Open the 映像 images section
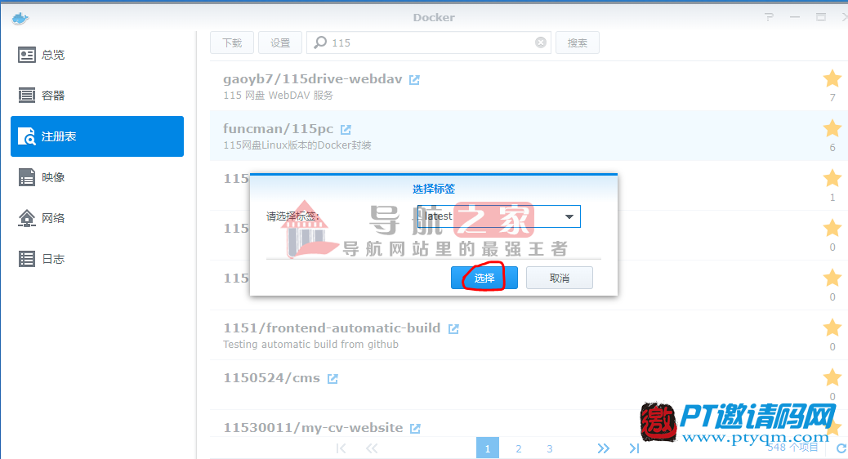 [x=97, y=177]
